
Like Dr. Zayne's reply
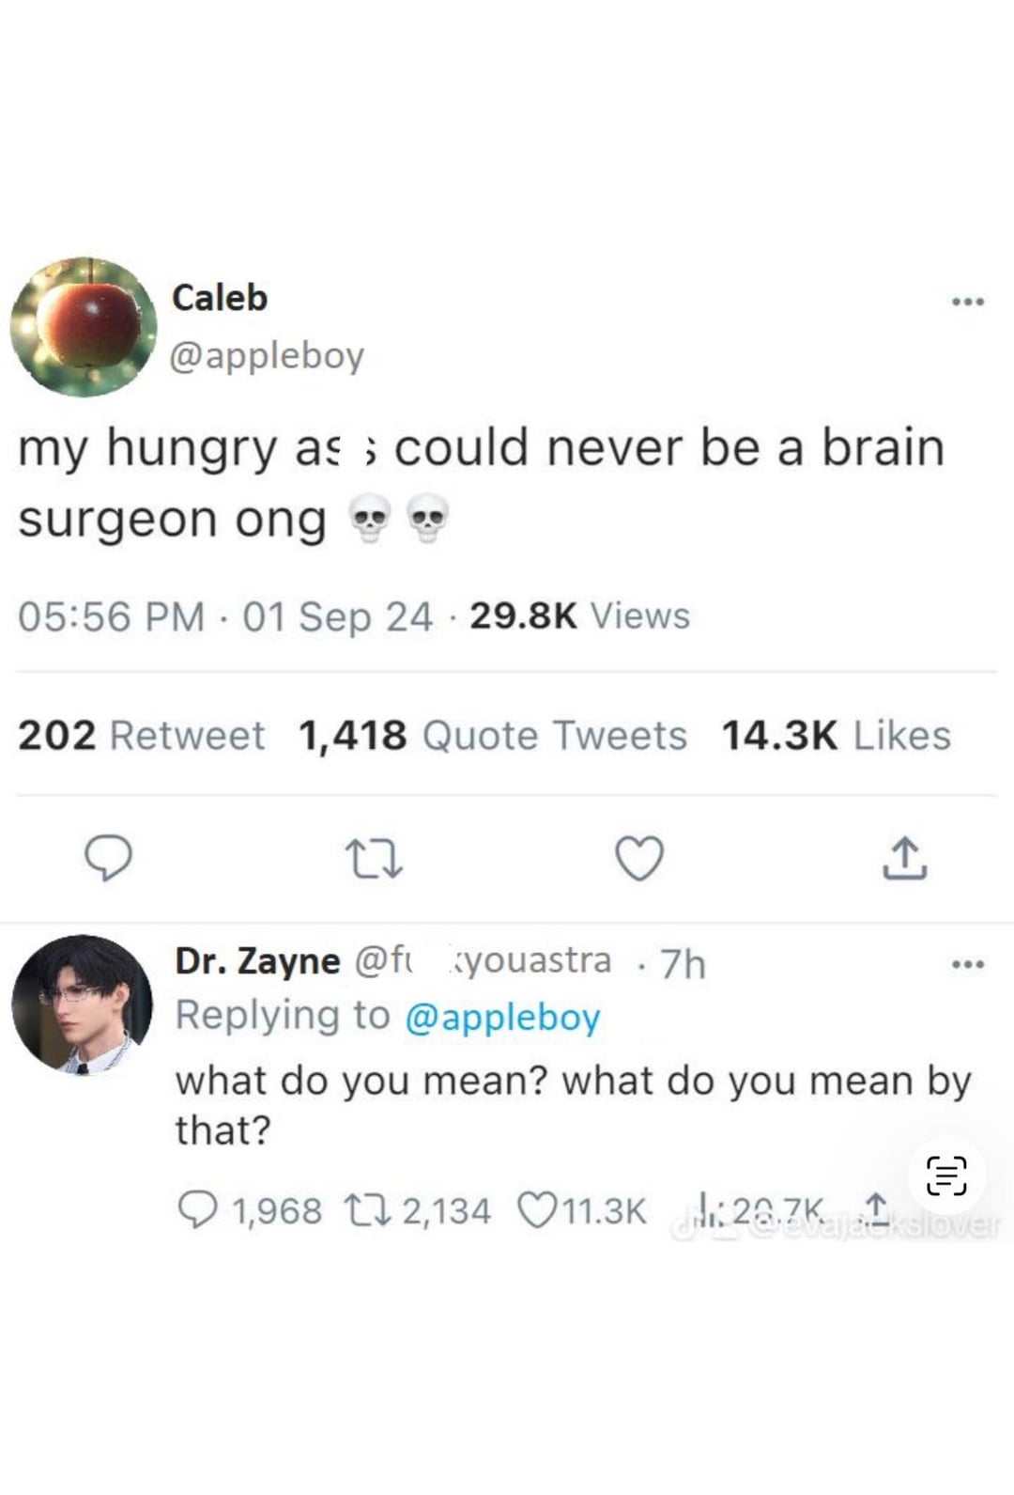coord(536,1209)
